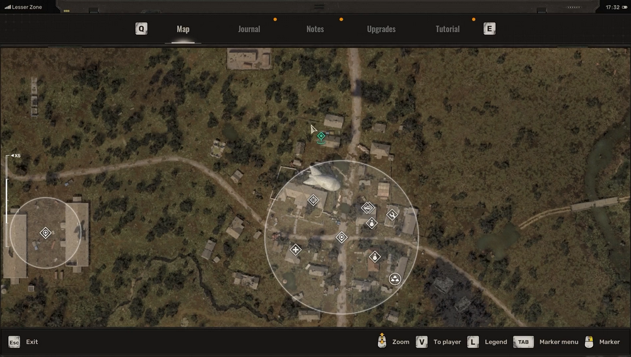631x357 pixels.
Task: Click the TAB key icon
Action: (523, 342)
